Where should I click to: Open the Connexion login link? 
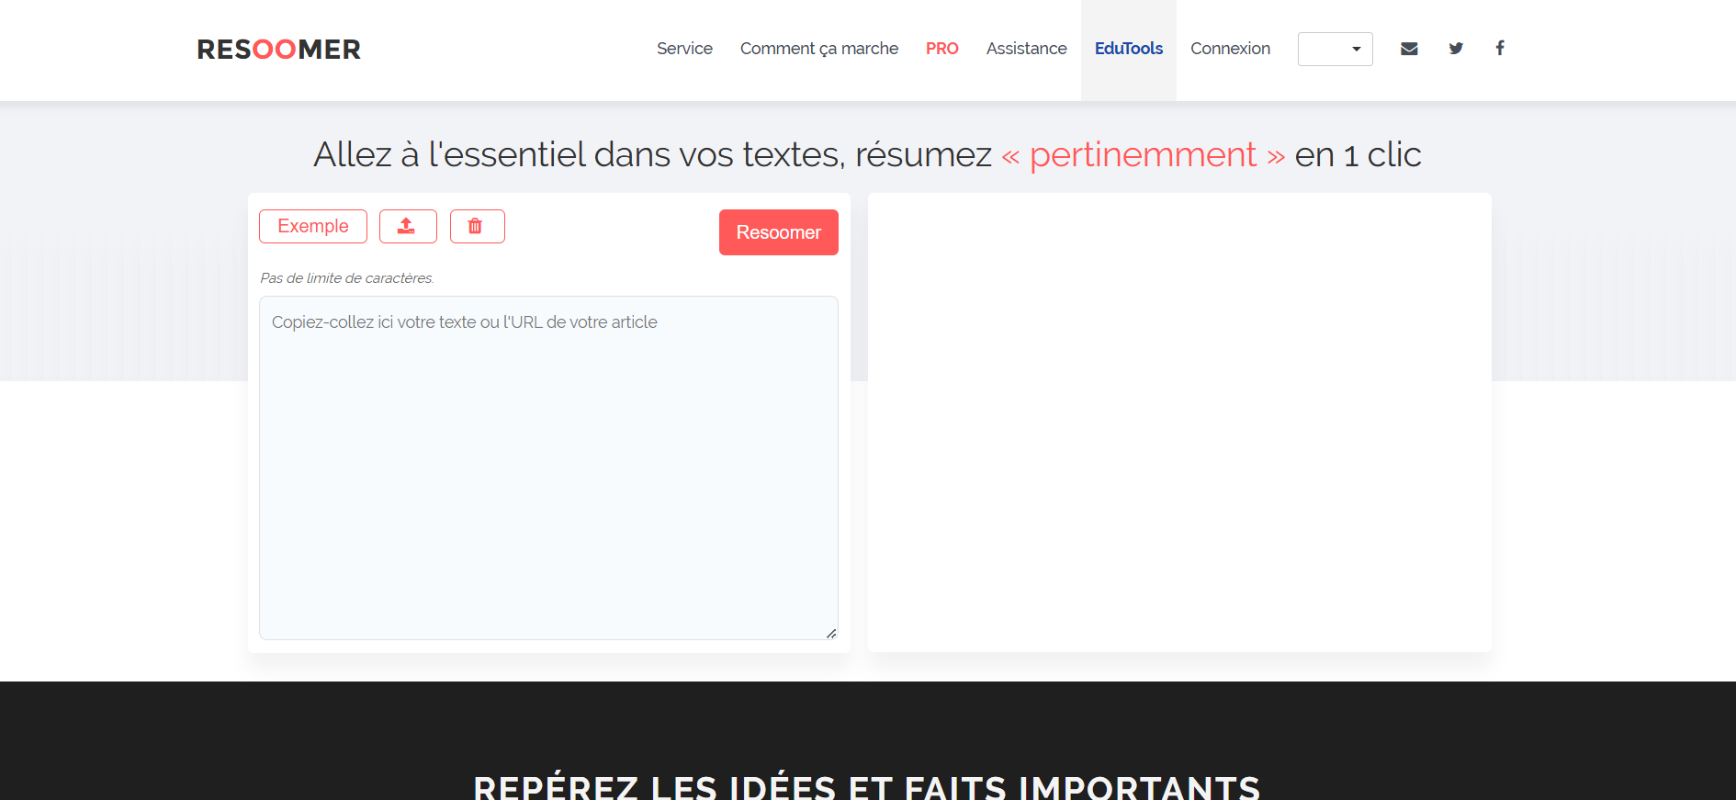pos(1230,49)
